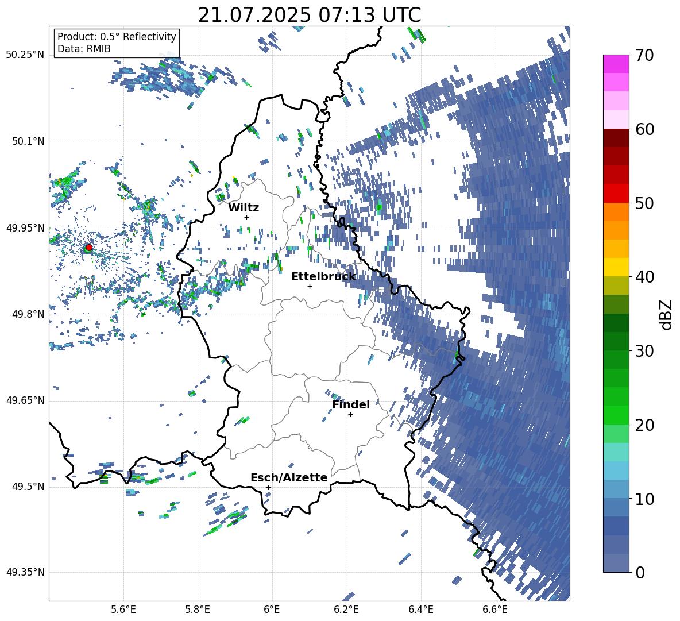The height and width of the screenshot is (621, 680).
Task: Click the 50.25°N latitude label
Action: pos(25,55)
